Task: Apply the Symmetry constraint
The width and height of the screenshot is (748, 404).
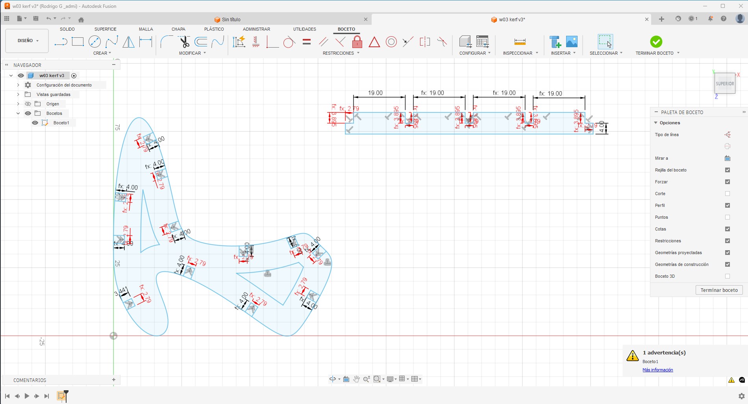Action: tap(425, 42)
